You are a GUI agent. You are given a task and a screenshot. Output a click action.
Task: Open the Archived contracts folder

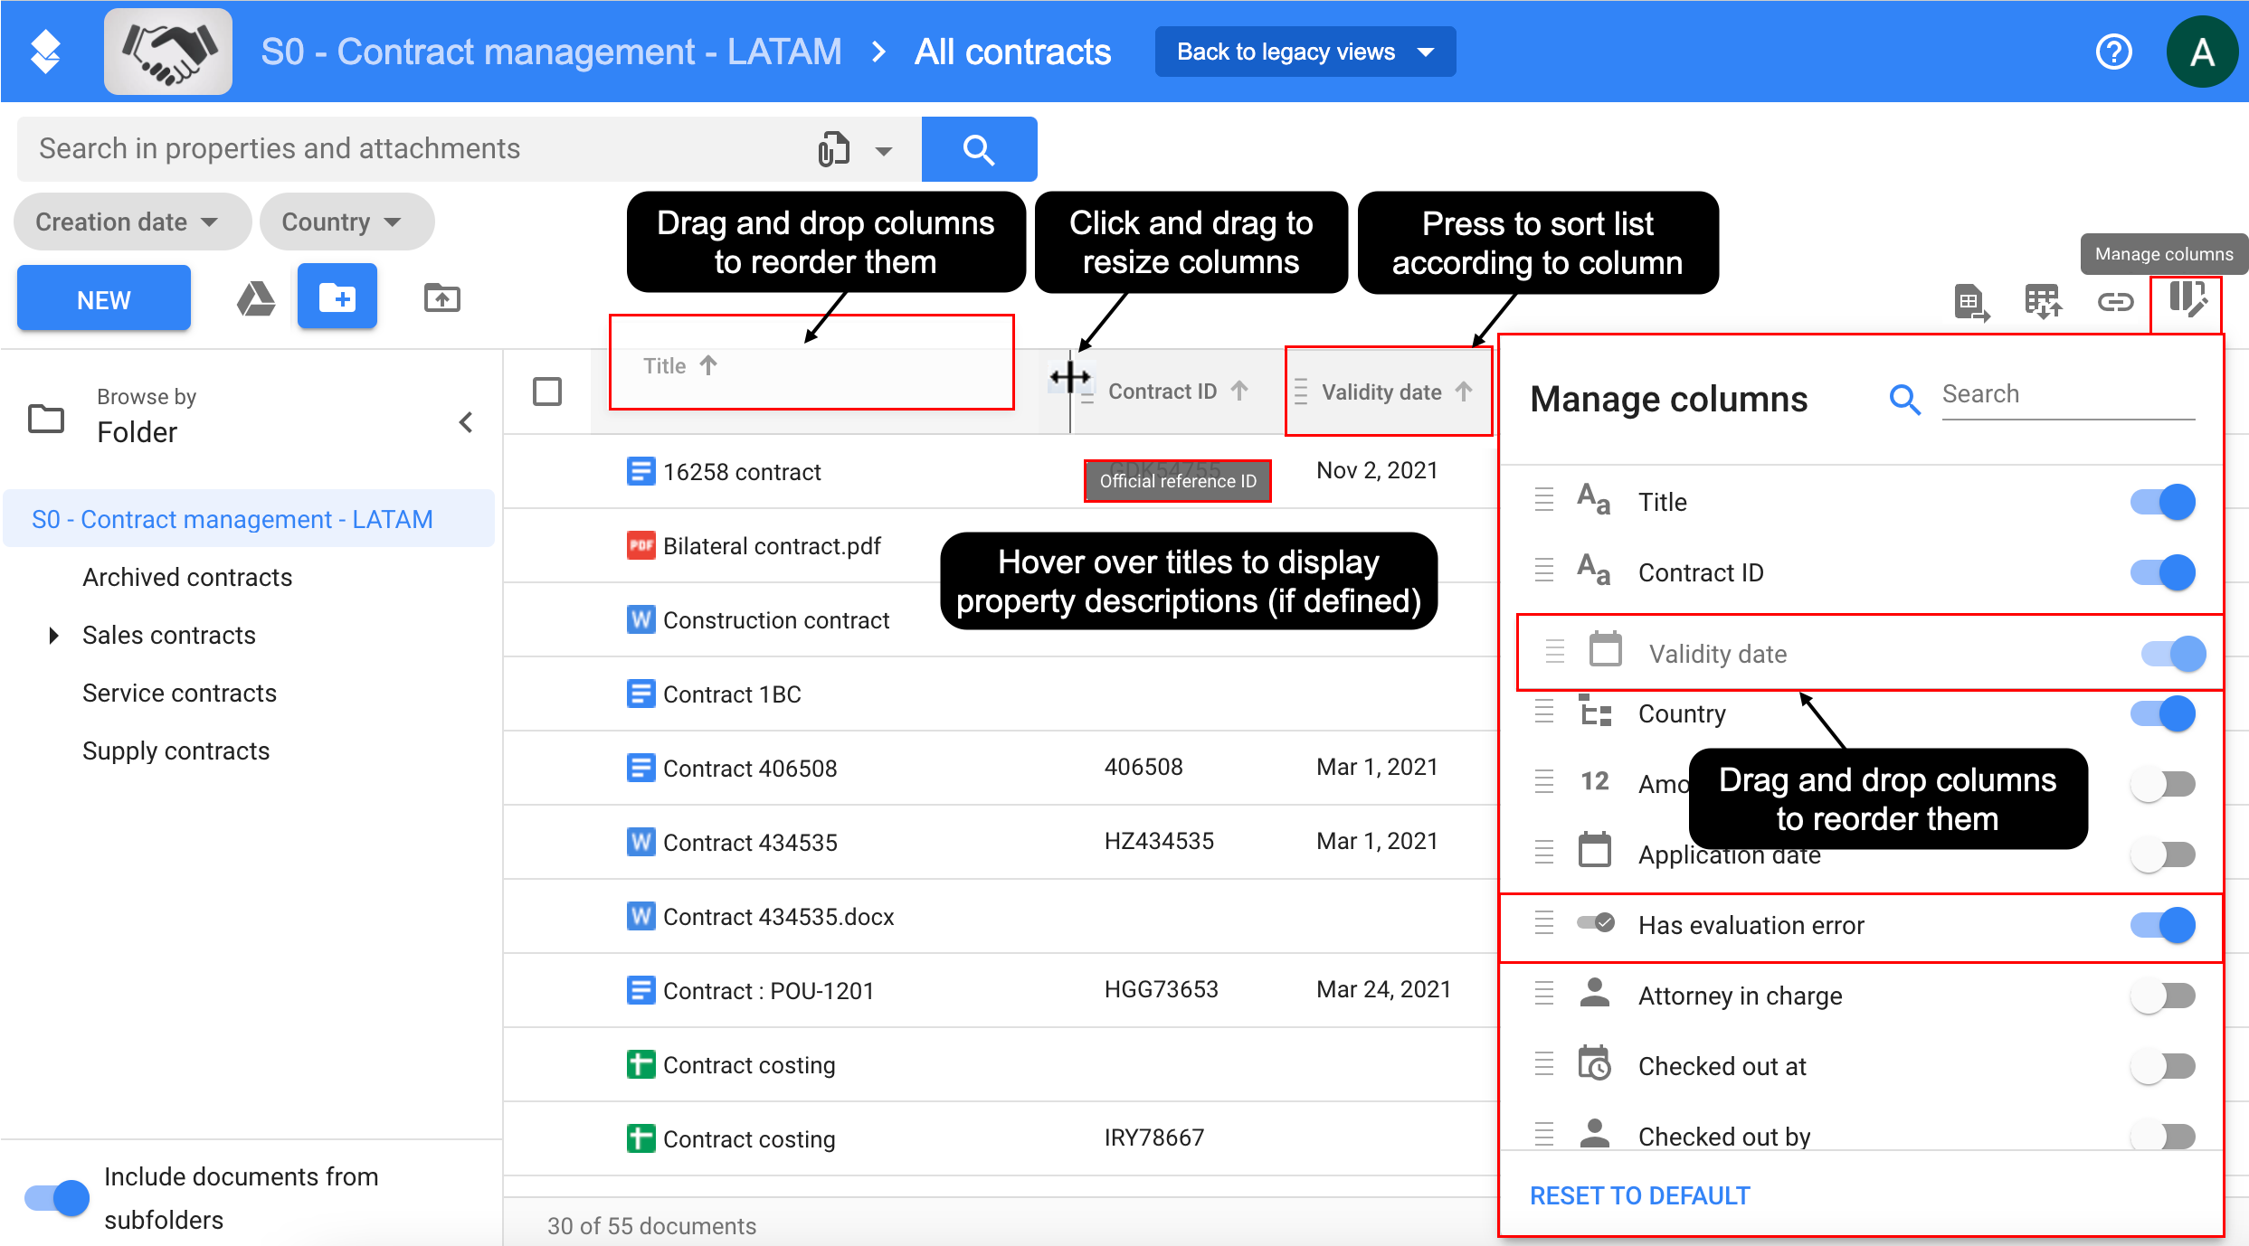pyautogui.click(x=187, y=577)
